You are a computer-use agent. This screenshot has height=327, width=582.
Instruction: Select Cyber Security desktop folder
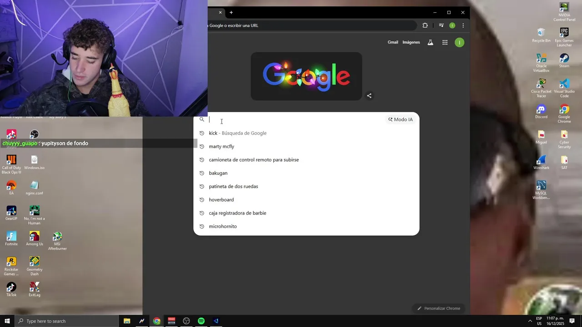click(x=564, y=139)
